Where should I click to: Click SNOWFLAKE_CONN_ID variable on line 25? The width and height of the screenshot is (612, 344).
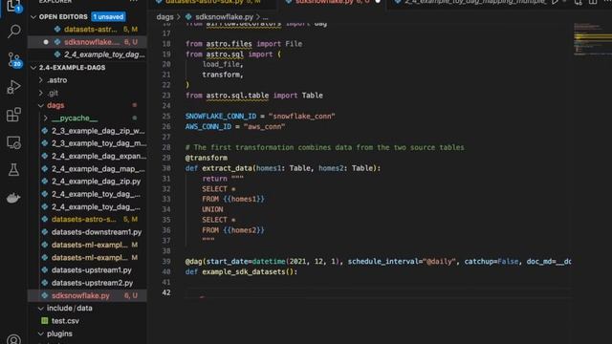pyautogui.click(x=221, y=117)
